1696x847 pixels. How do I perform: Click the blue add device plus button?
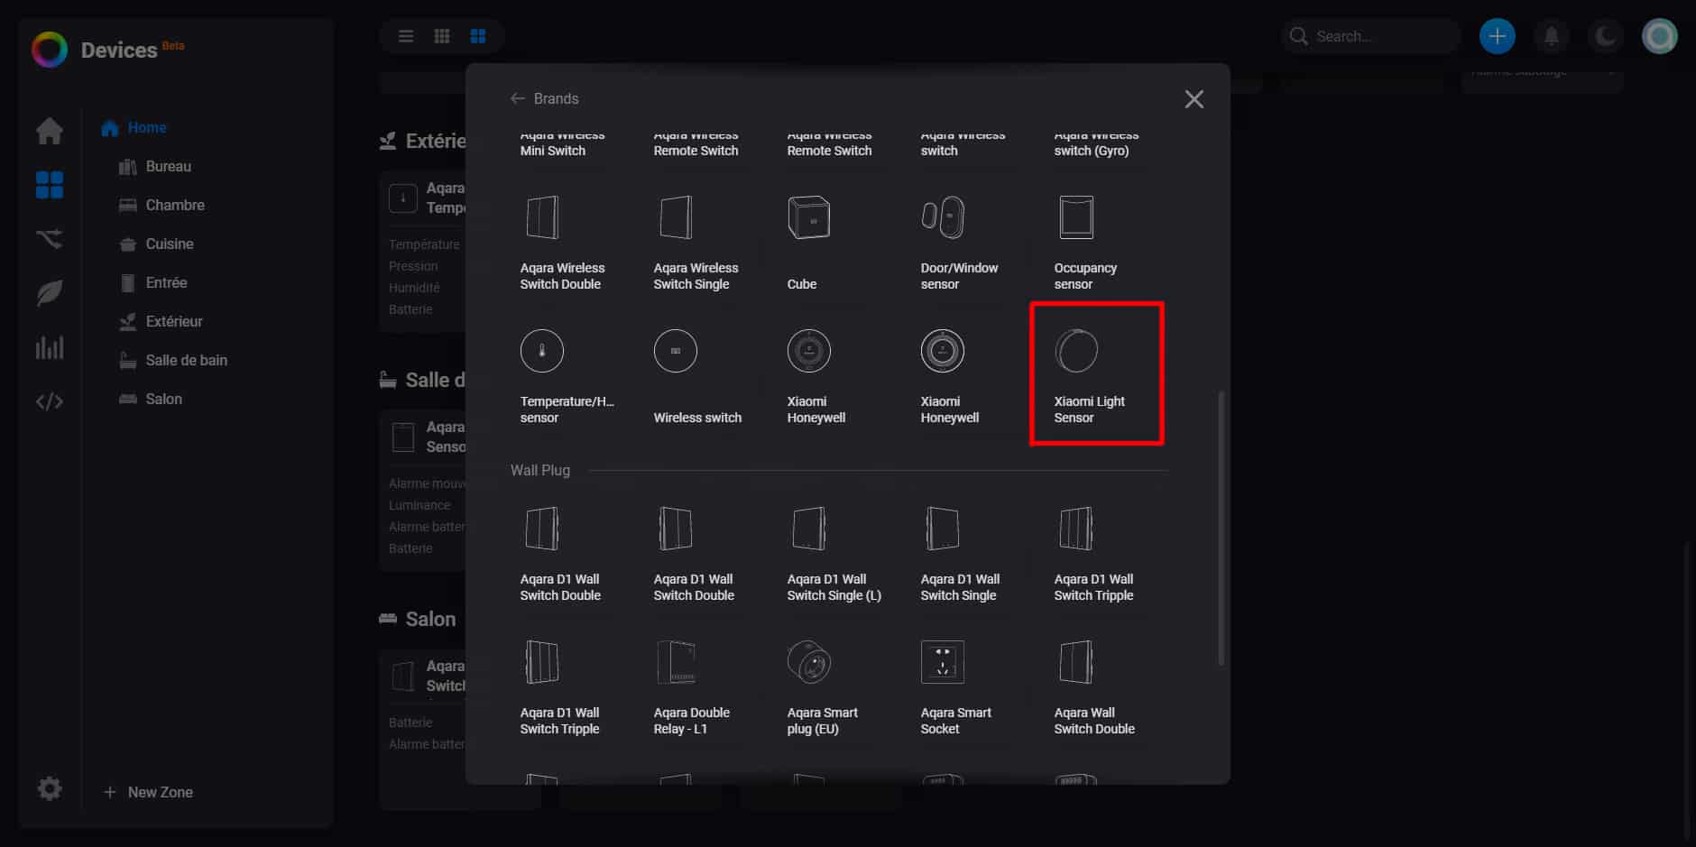pyautogui.click(x=1498, y=36)
